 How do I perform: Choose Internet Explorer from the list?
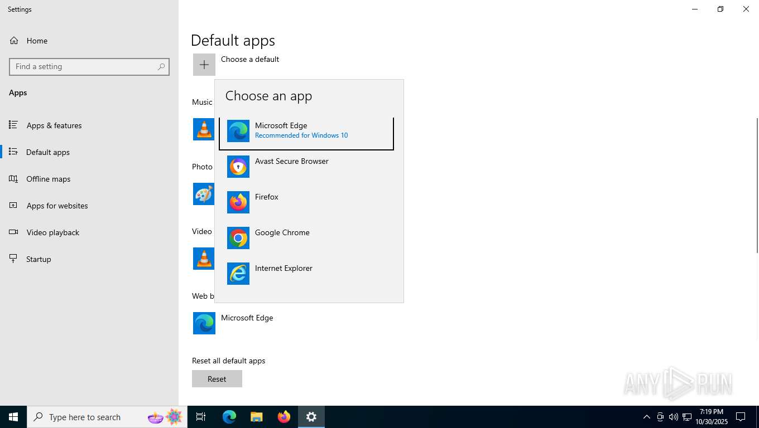pos(306,274)
